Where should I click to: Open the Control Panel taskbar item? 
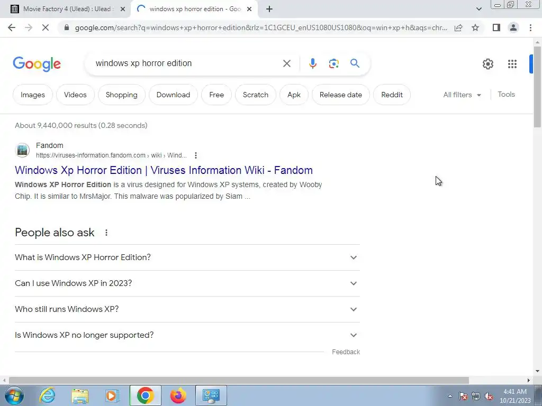point(211,395)
